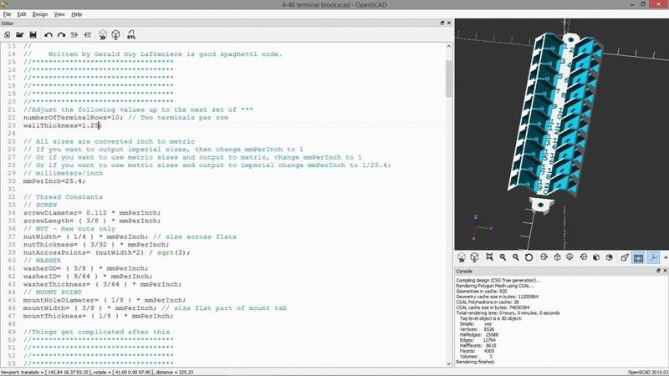Click the Unindent icon in editor toolbar
Image resolution: width=669 pixels, height=376 pixels.
point(74,35)
